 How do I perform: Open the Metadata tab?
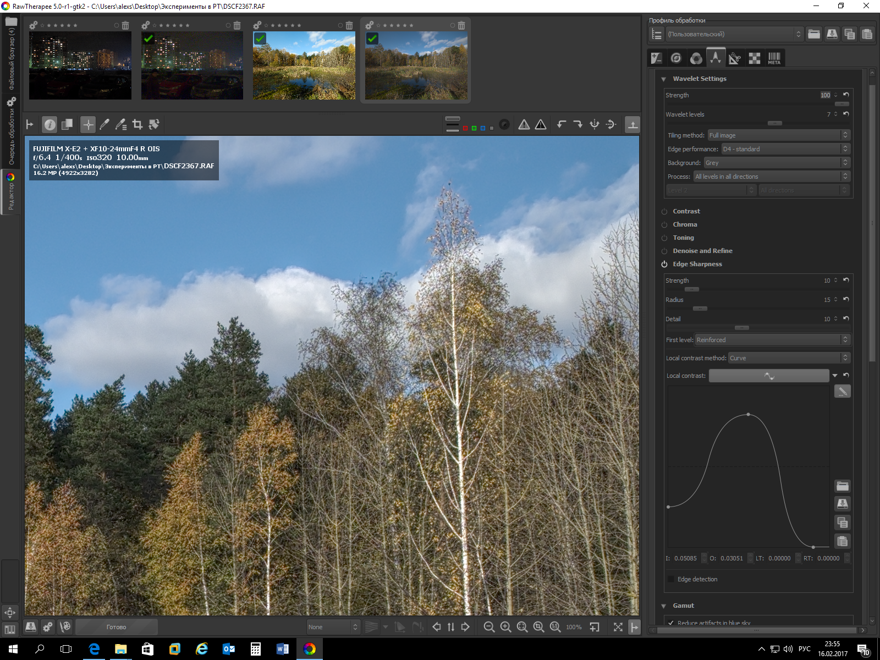pos(774,58)
